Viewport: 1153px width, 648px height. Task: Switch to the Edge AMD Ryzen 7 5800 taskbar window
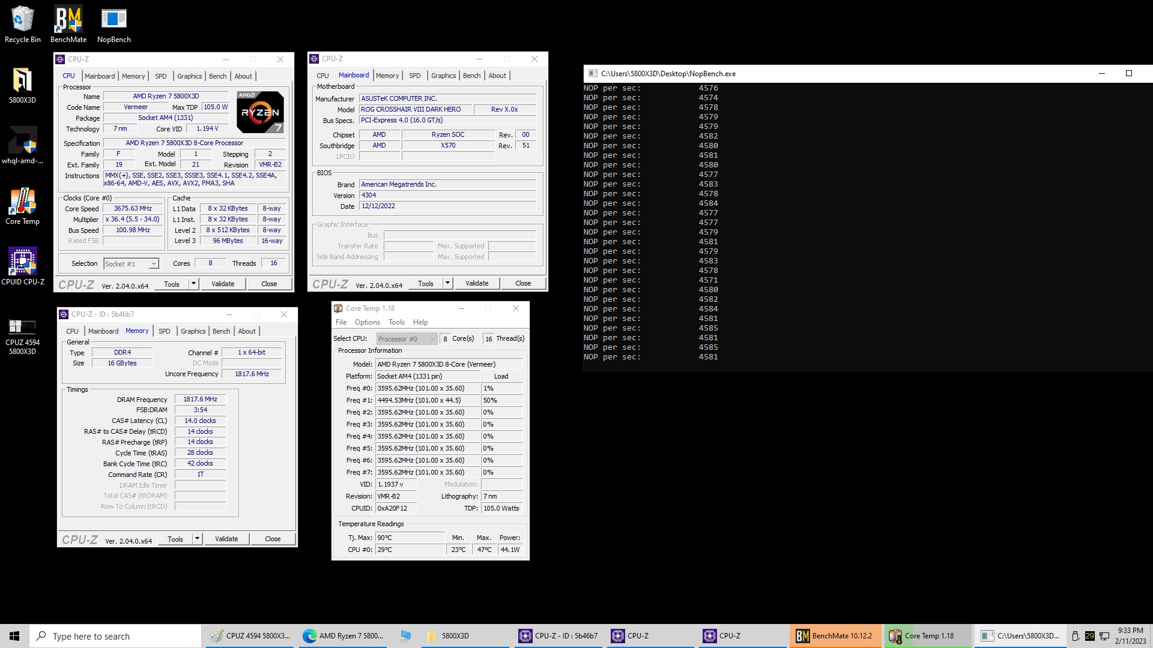[x=343, y=636]
